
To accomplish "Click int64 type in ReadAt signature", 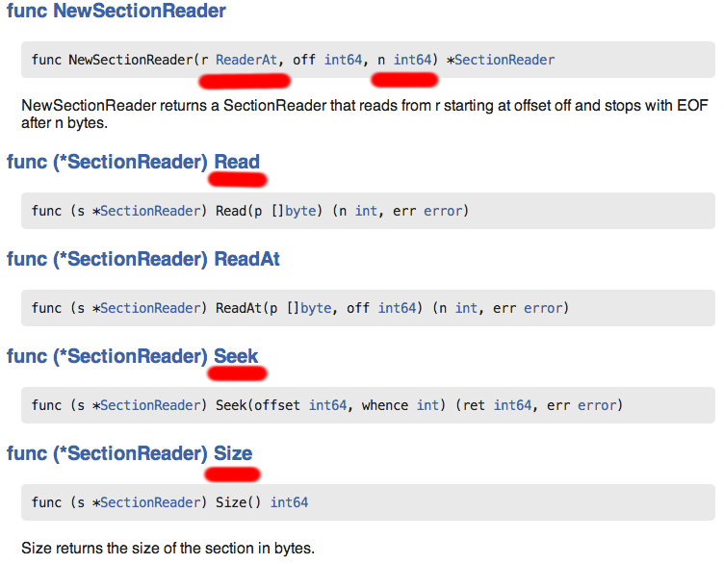I will click(397, 308).
